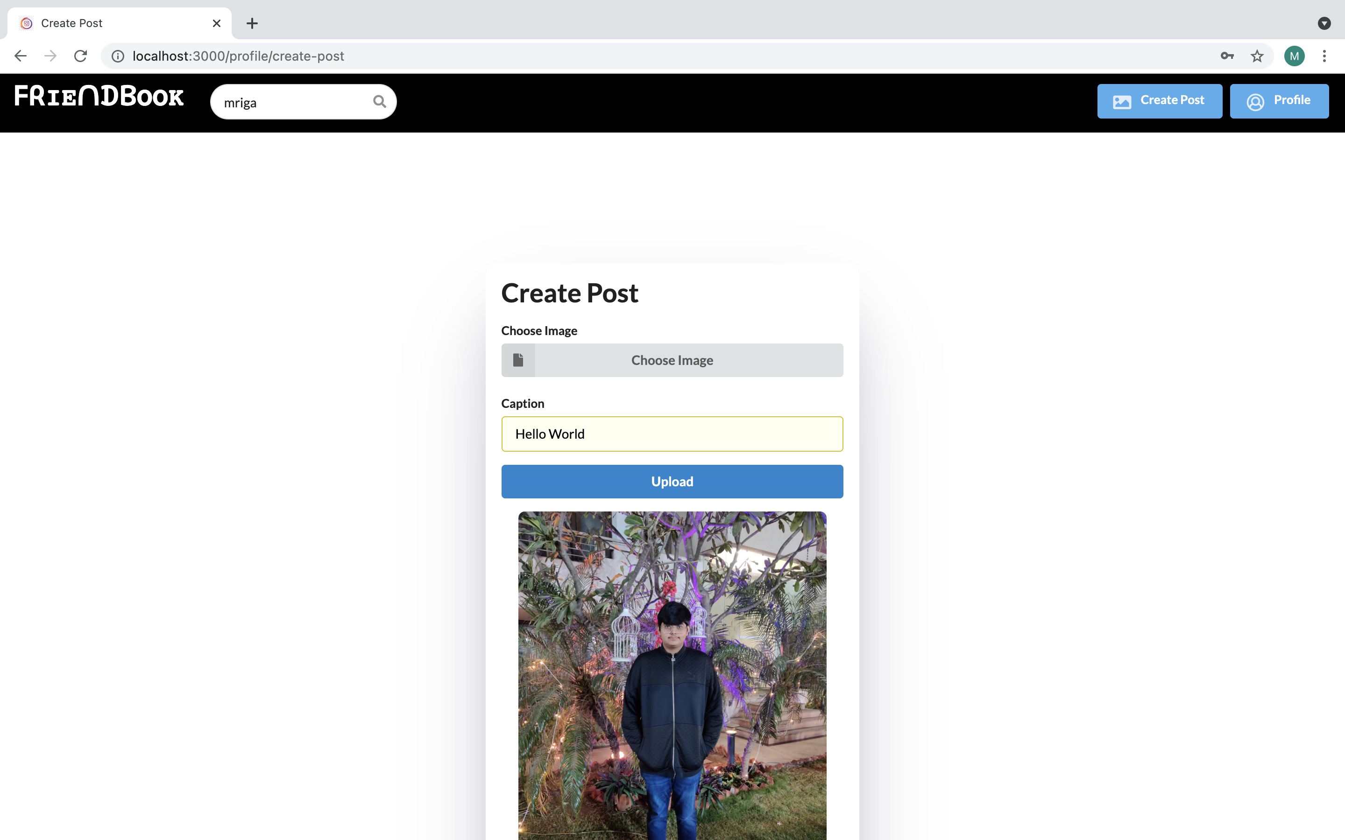Click the browser kebab menu icon
Screen dimensions: 1345x840
(x=1327, y=55)
